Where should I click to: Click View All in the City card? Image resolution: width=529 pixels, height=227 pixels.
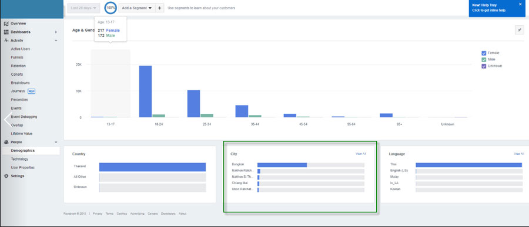coord(361,154)
